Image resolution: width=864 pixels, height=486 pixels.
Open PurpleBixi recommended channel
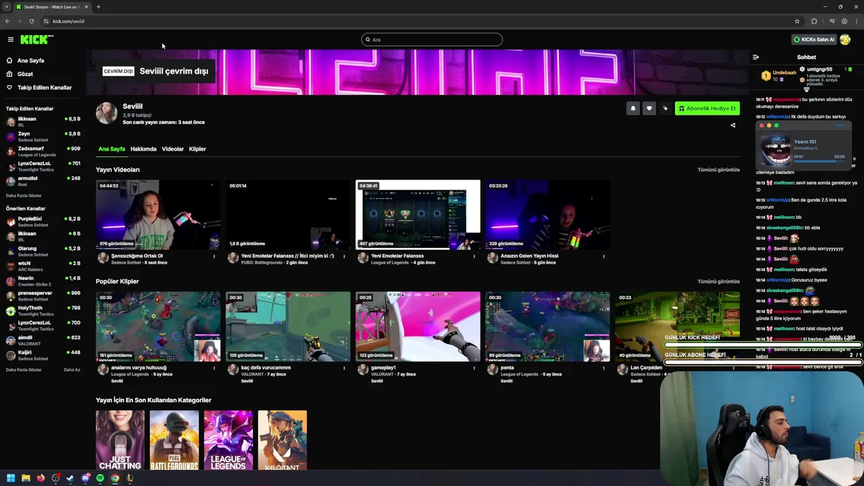click(x=43, y=222)
